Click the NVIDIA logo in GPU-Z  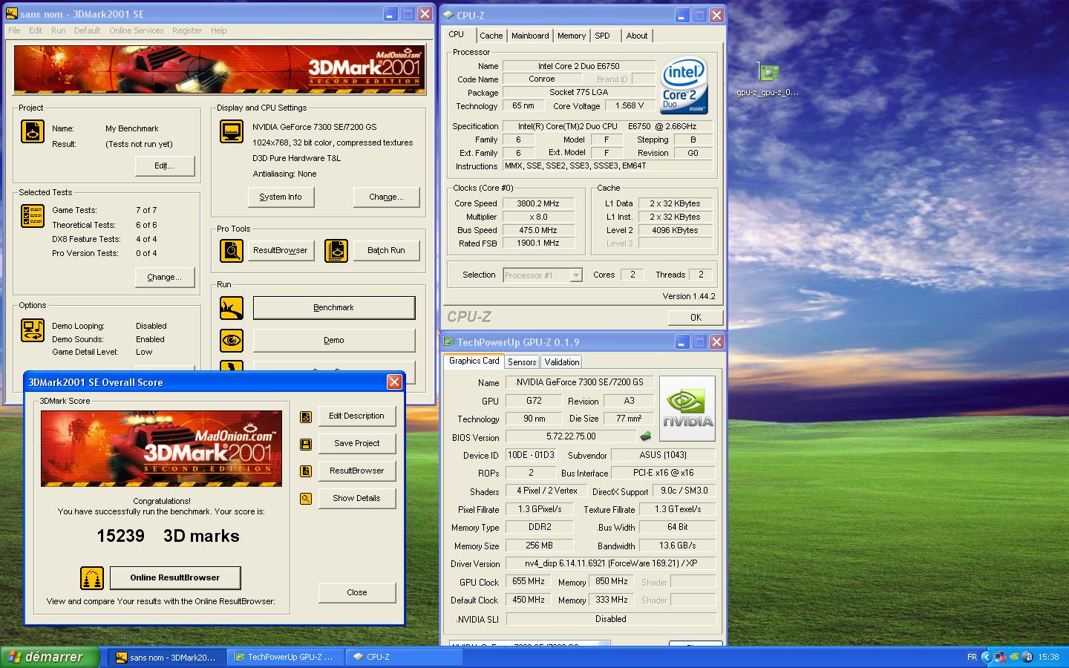(x=687, y=409)
